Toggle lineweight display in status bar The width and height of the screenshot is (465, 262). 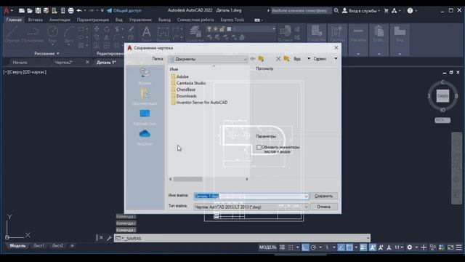click(x=363, y=247)
